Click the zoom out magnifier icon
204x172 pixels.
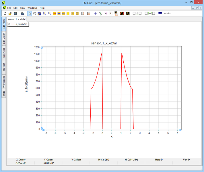coord(50,13)
